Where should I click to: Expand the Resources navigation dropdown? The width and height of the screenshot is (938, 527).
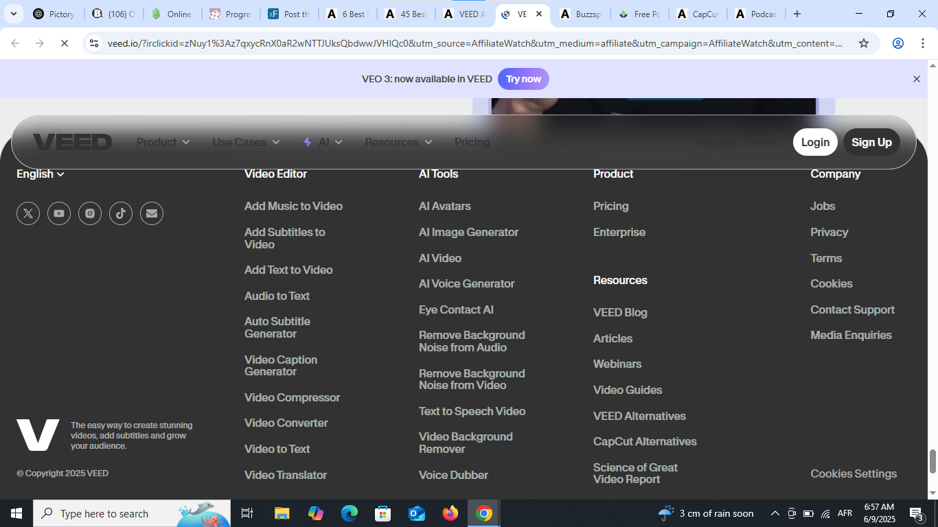click(399, 142)
